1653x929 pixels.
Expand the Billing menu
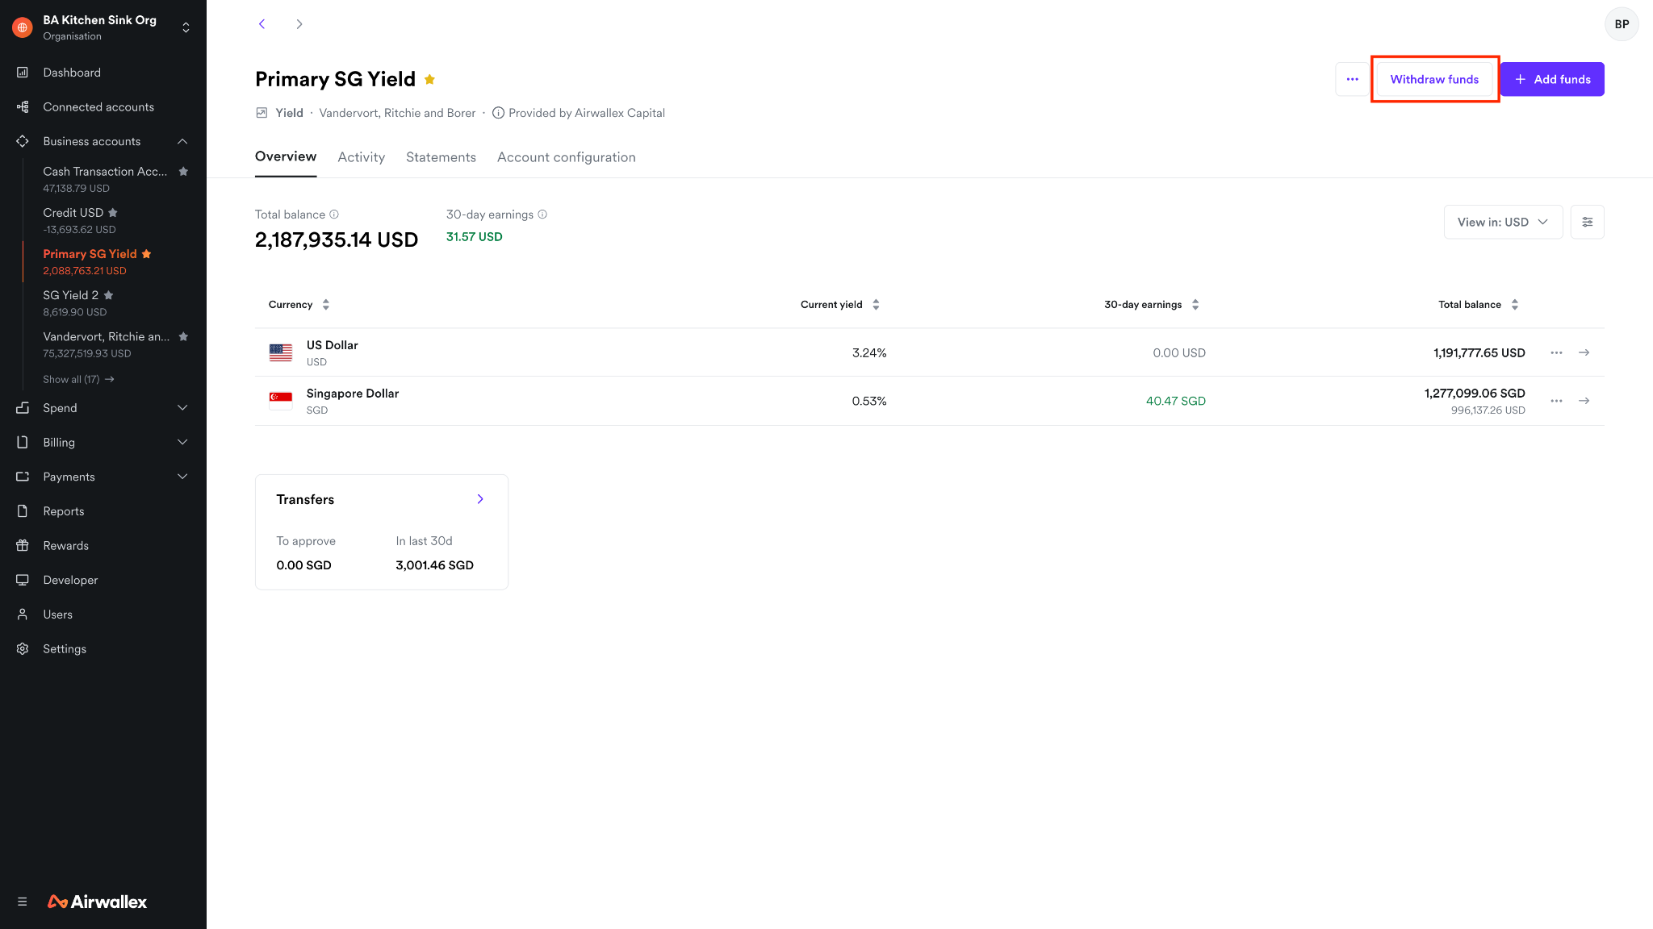tap(182, 442)
